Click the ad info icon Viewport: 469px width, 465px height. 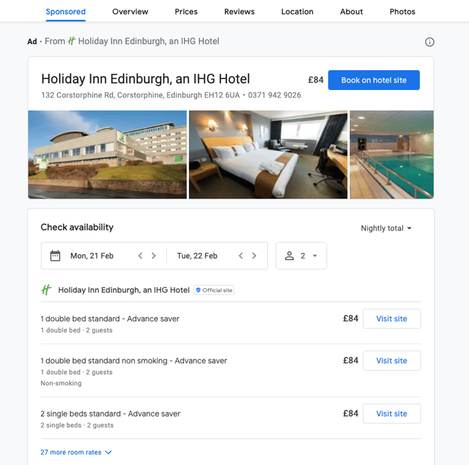[429, 42]
